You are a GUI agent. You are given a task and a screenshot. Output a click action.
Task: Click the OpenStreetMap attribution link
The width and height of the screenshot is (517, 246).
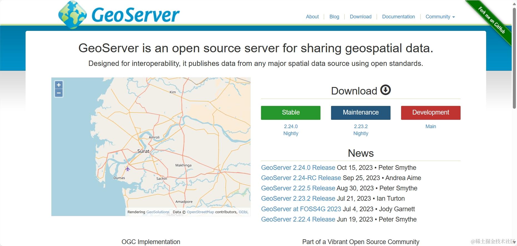point(200,212)
